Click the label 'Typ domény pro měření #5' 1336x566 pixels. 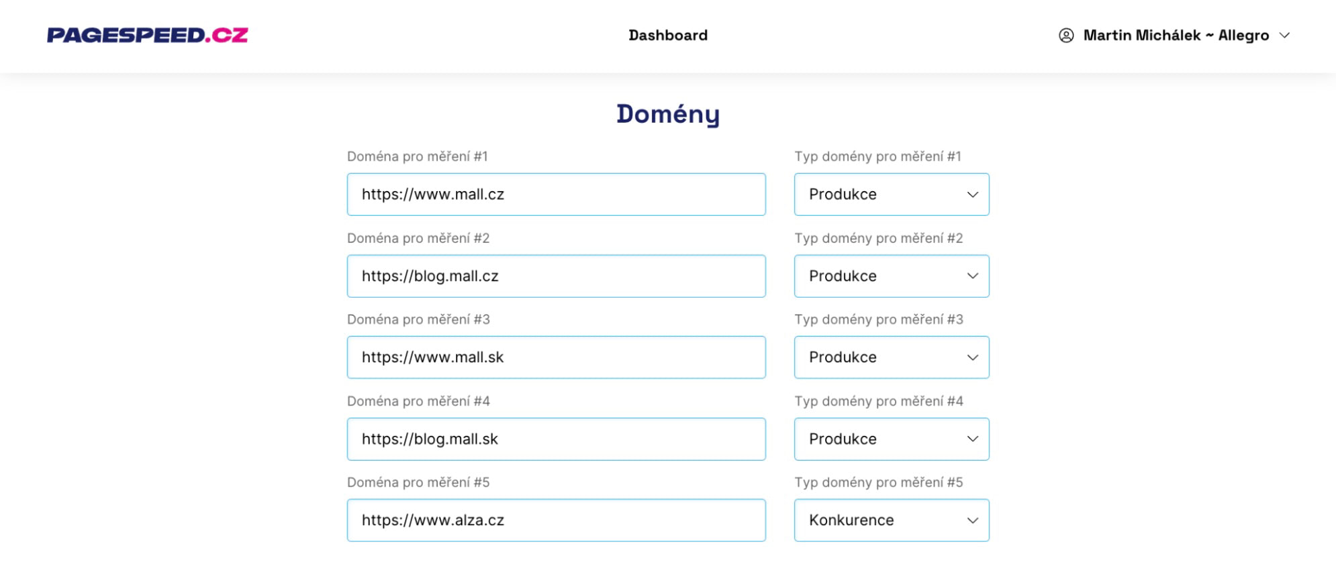click(879, 482)
